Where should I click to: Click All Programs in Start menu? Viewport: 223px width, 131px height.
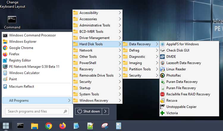pos(37,100)
